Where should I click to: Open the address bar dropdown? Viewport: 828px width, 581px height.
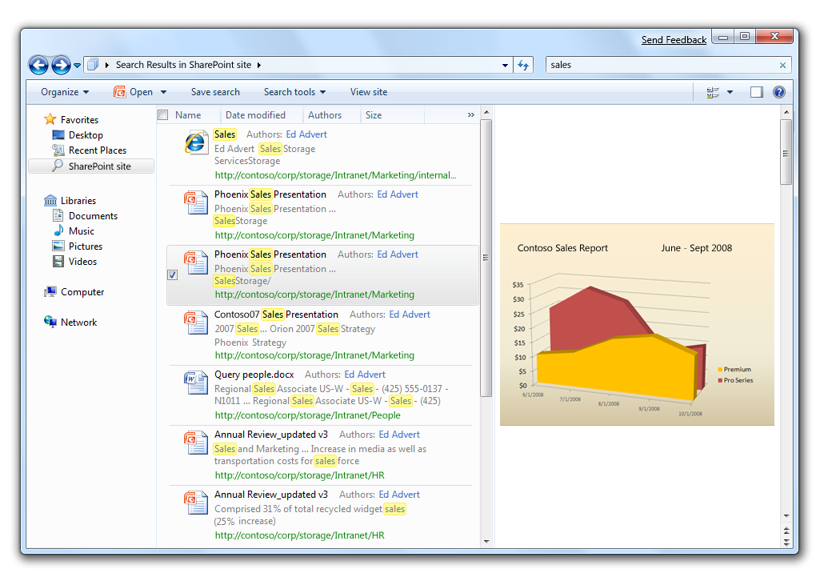pyautogui.click(x=504, y=65)
